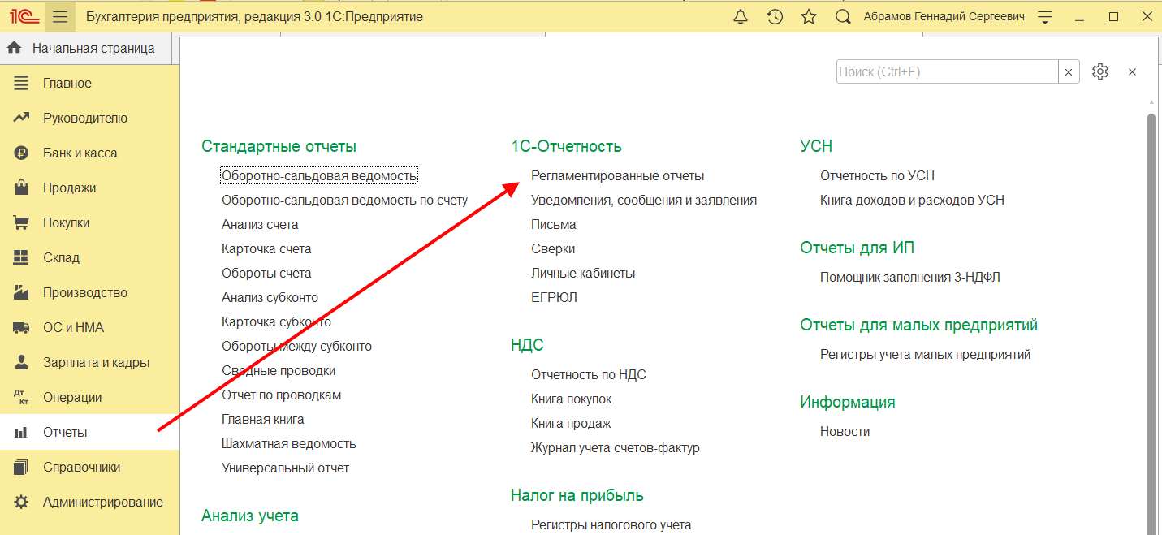Click the Руководителю chart icon
1162x535 pixels.
tap(21, 118)
